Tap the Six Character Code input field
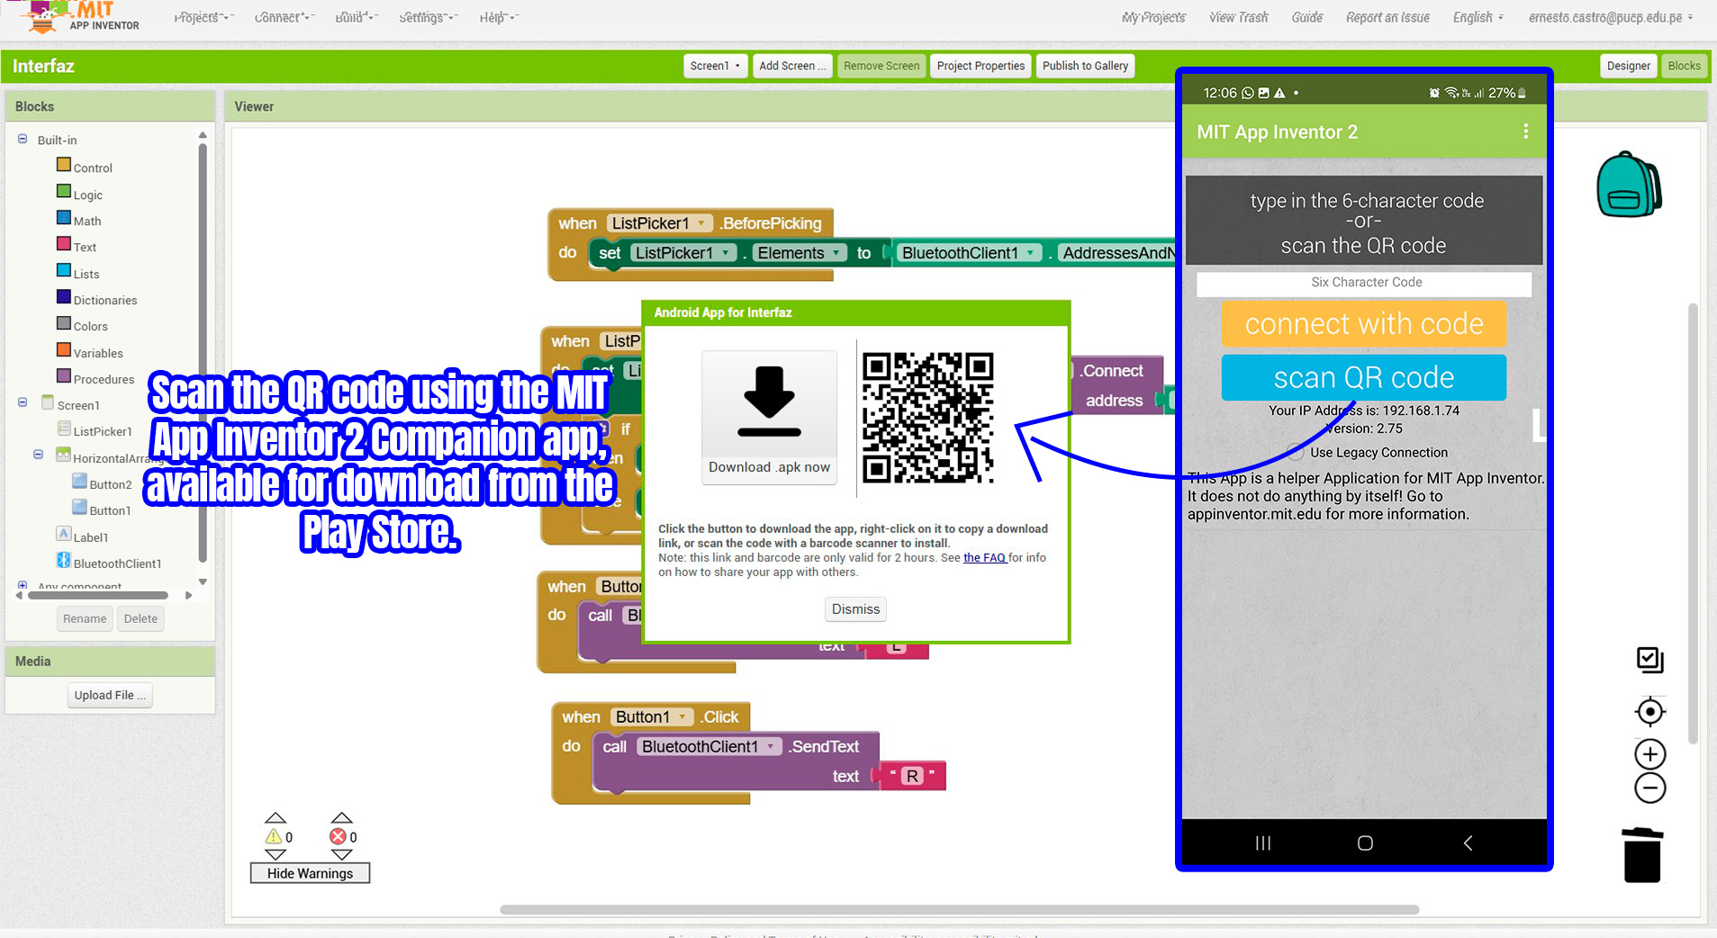1717x938 pixels. (x=1364, y=283)
